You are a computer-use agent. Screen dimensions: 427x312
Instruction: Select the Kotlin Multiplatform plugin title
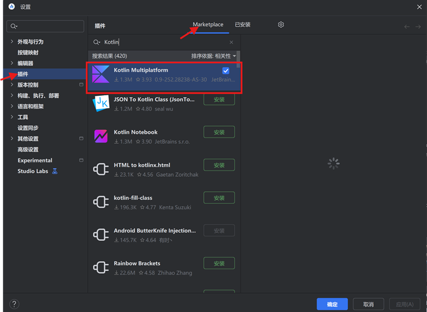click(x=141, y=70)
